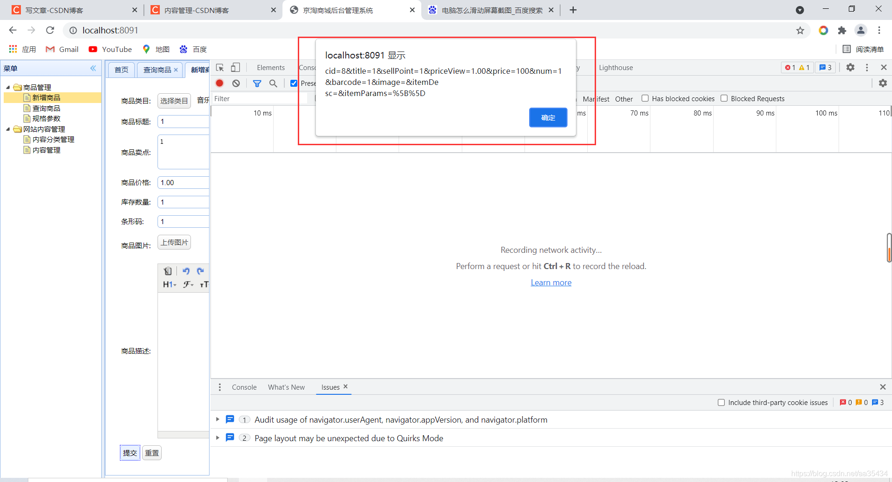Toggle the Preserve log checkbox
This screenshot has width=892, height=482.
(294, 83)
